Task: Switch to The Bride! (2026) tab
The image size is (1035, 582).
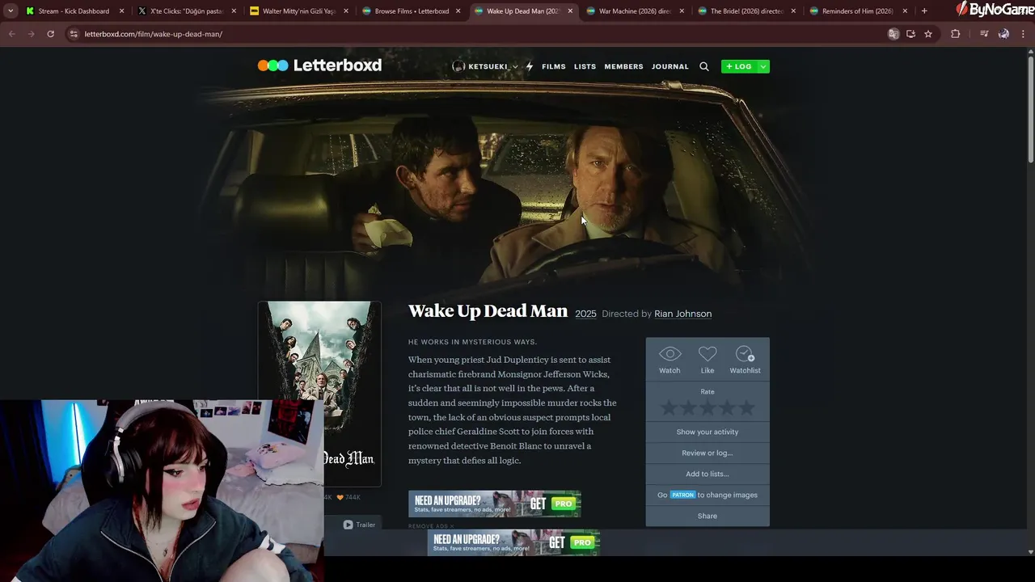Action: (x=745, y=11)
